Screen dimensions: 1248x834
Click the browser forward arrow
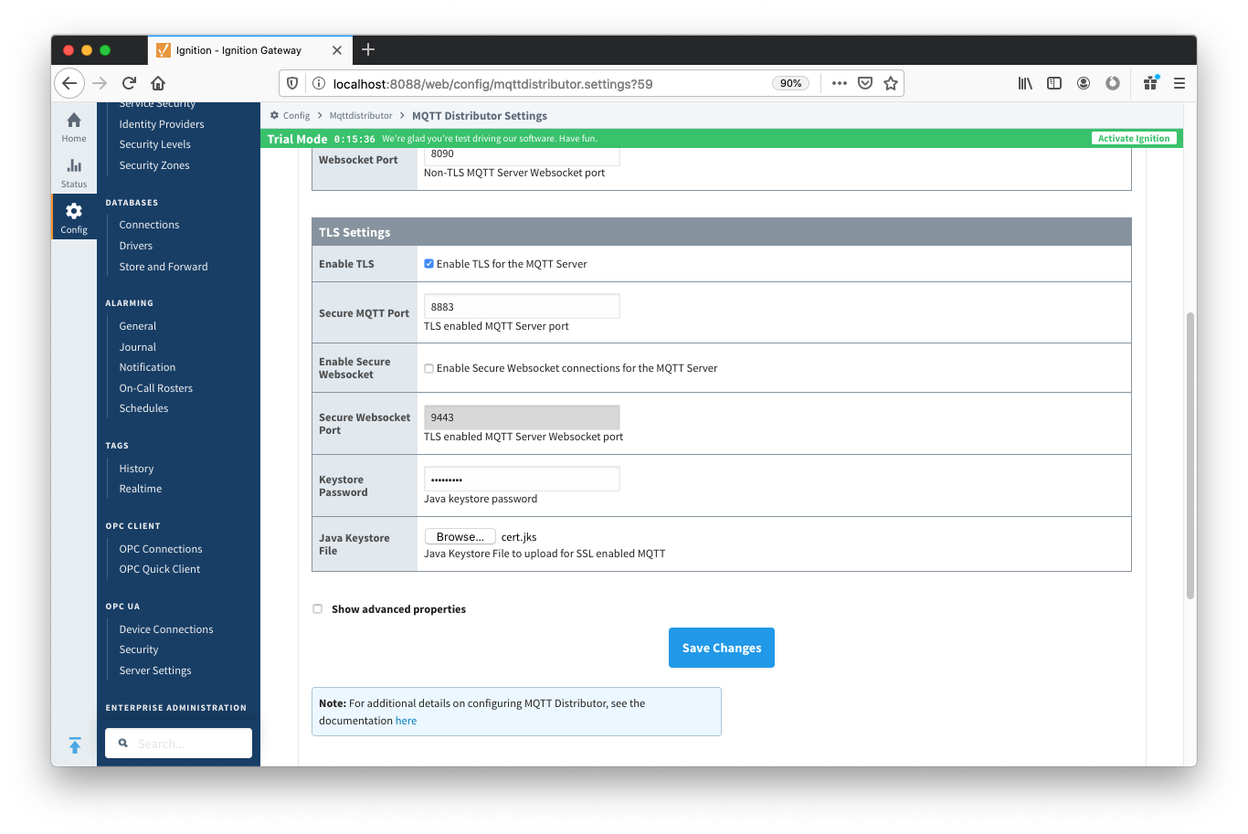pos(100,83)
